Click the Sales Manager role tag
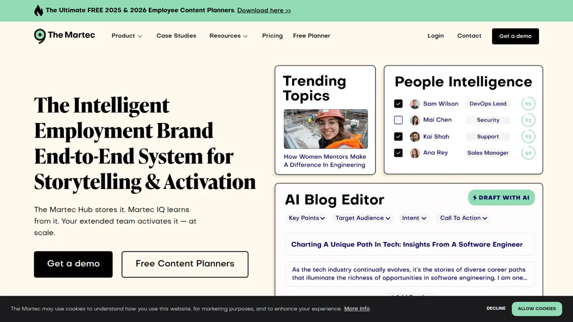Screen dimensions: 573x322 [488, 153]
